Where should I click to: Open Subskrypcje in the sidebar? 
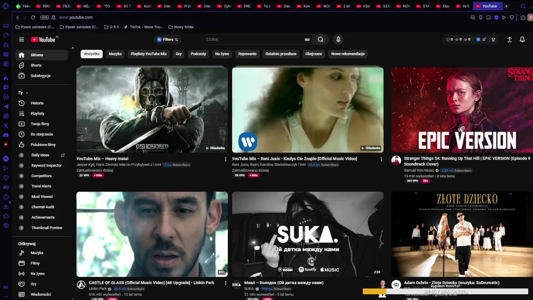pos(42,76)
